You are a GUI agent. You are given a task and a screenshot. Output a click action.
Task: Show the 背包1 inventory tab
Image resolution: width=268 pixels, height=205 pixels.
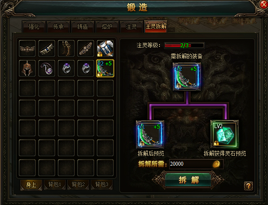click(54, 184)
